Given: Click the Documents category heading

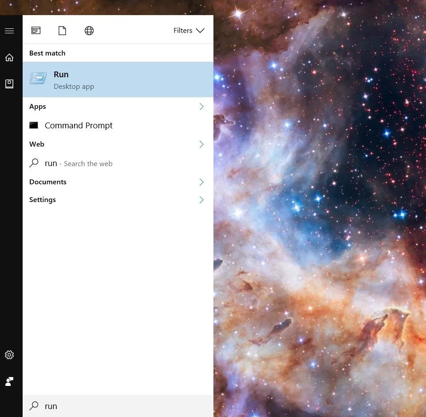Looking at the screenshot, I should tap(48, 182).
